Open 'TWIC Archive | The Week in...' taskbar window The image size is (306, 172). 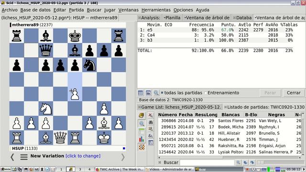[120, 169]
